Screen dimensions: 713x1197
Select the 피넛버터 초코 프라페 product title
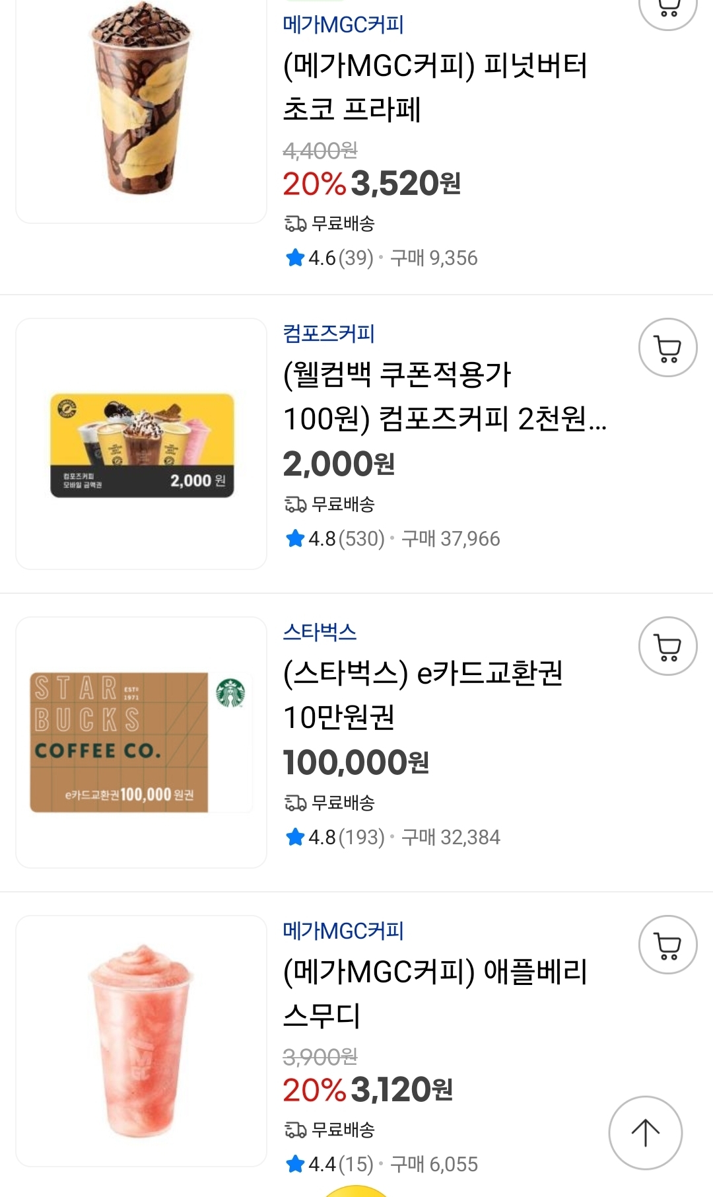tap(434, 87)
